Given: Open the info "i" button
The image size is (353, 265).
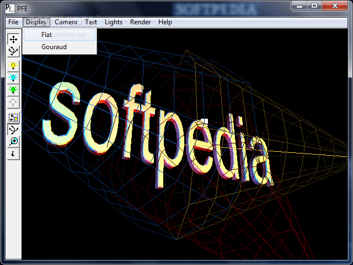Looking at the screenshot, I should click(x=13, y=154).
